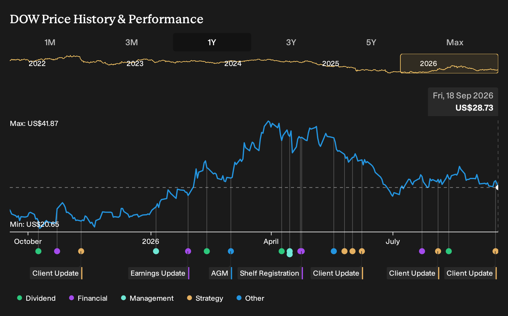The width and height of the screenshot is (508, 316).
Task: Switch chart to 3Y range
Action: pos(291,42)
